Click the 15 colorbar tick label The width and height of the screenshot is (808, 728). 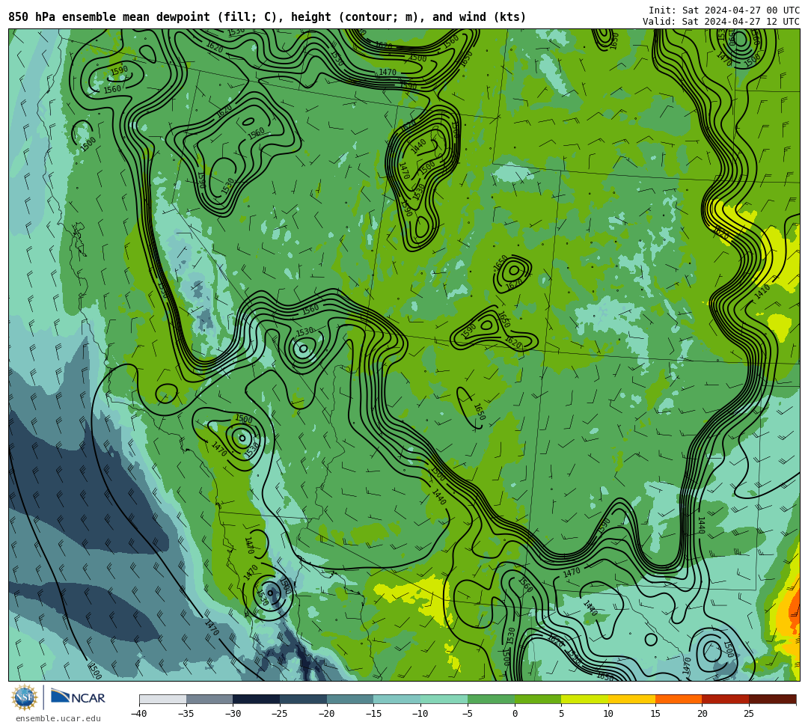coord(655,714)
